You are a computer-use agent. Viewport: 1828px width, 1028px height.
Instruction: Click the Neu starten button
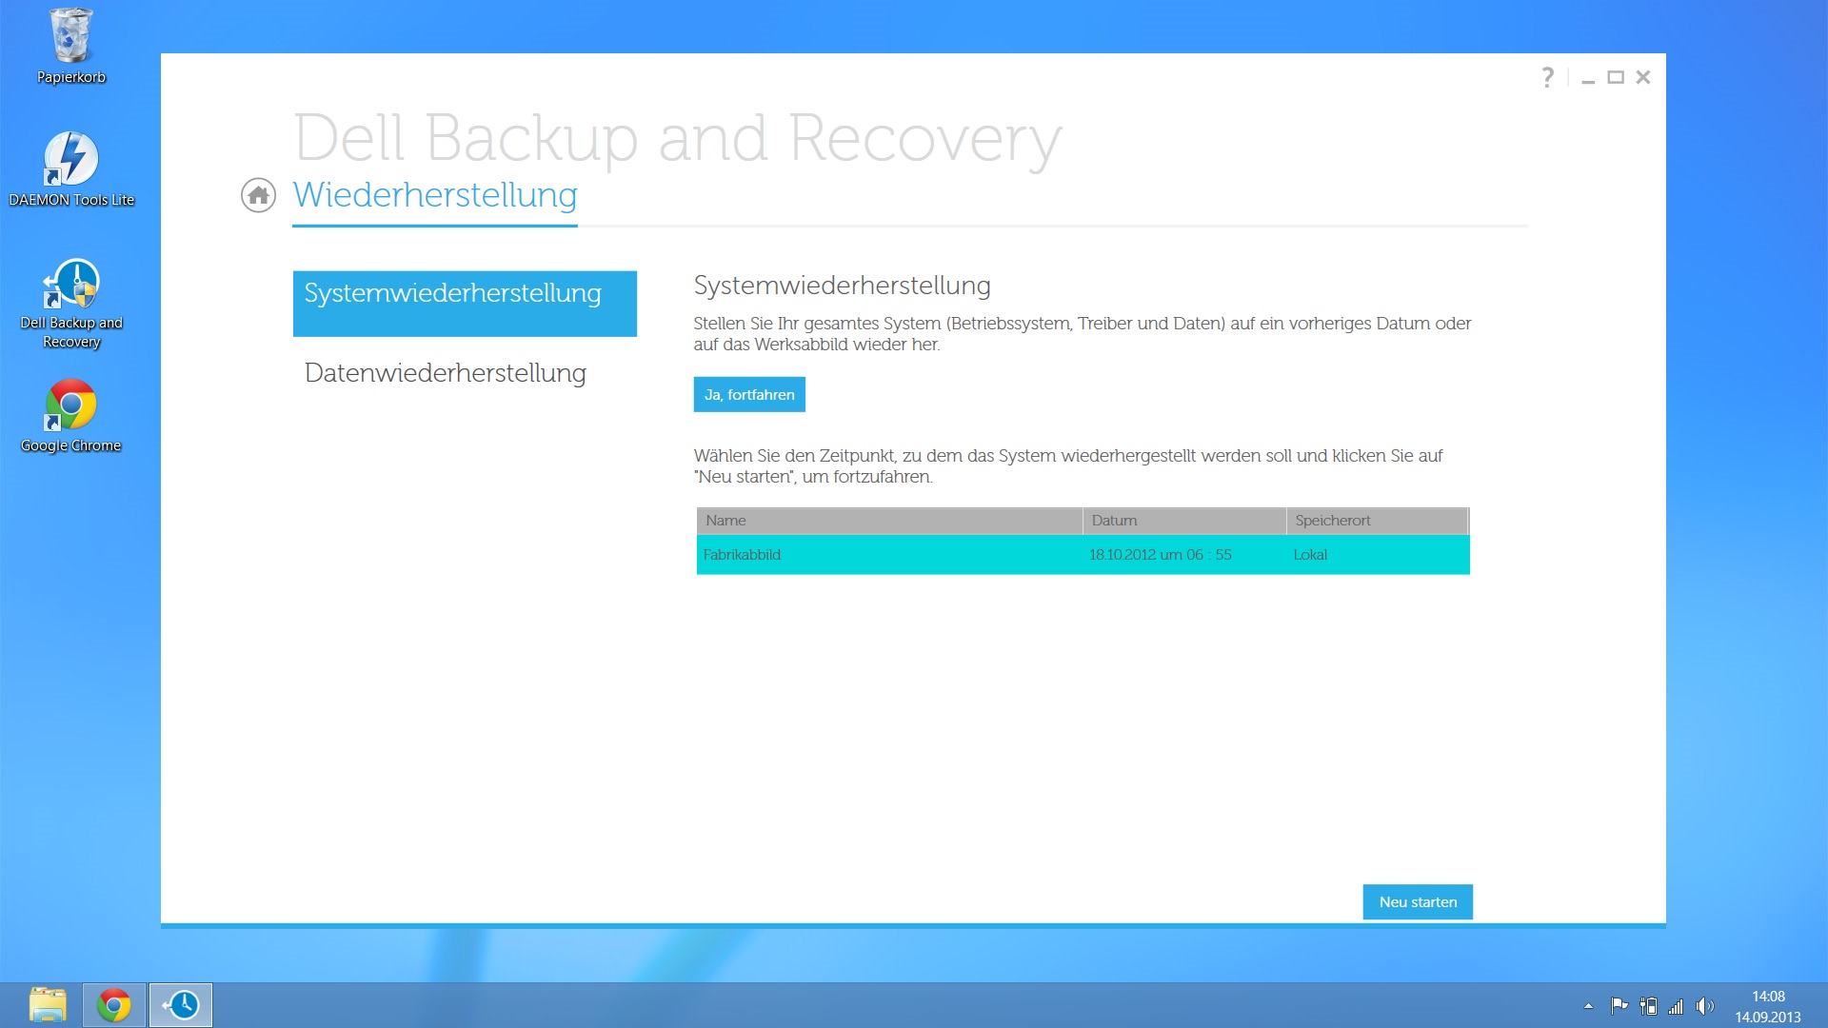point(1418,901)
